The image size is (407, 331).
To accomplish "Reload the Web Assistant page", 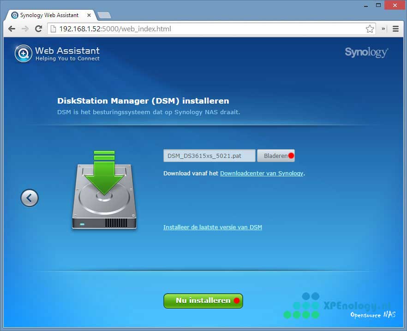I will point(39,29).
